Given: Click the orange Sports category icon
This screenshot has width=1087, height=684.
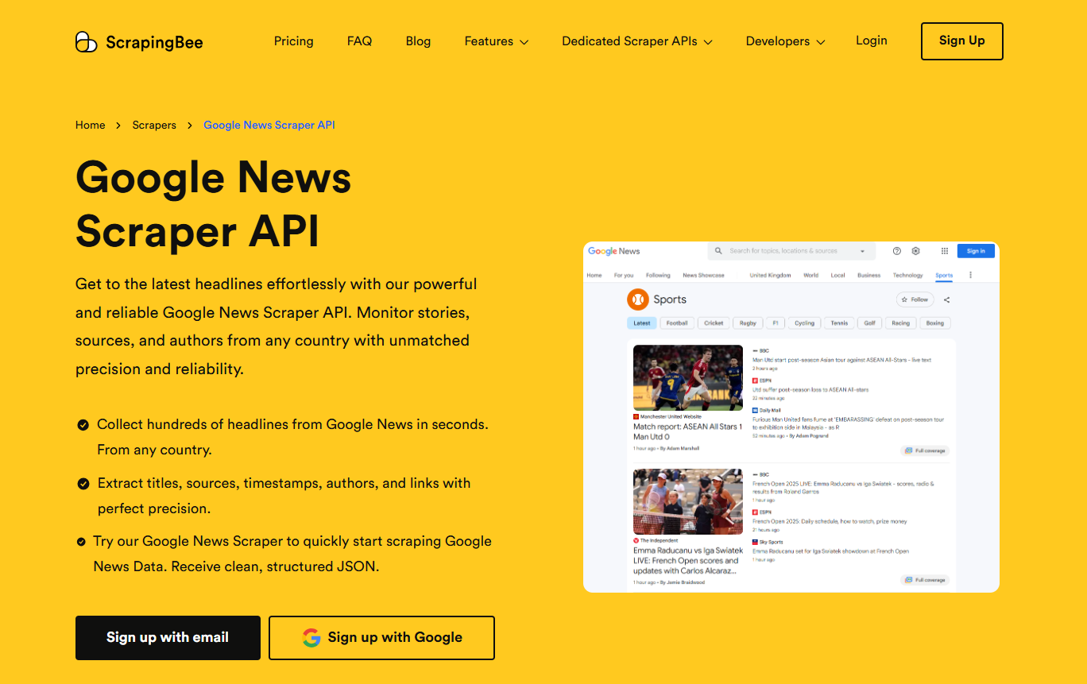Looking at the screenshot, I should point(639,299).
